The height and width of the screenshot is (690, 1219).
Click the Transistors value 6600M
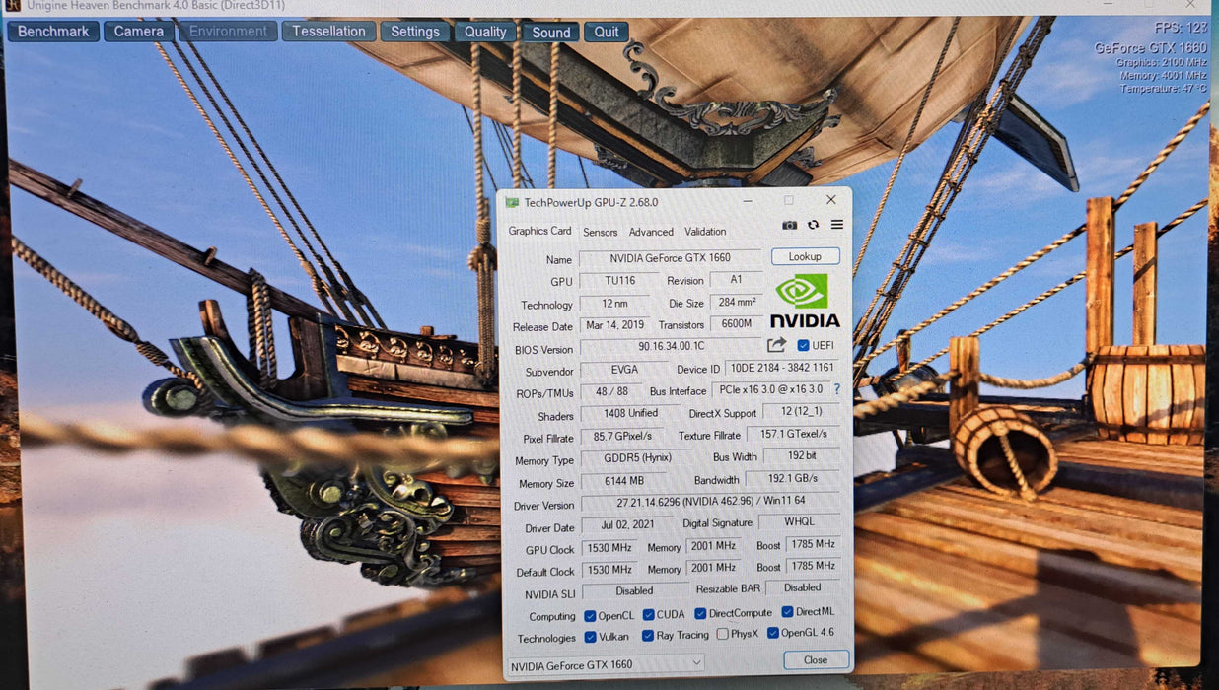(737, 323)
